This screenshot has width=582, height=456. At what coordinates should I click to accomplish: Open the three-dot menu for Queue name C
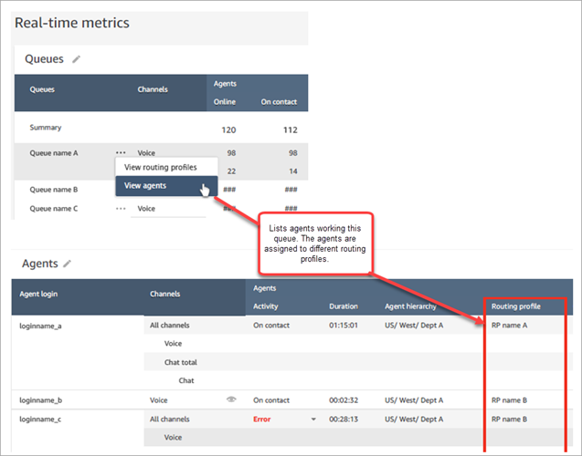tap(120, 208)
